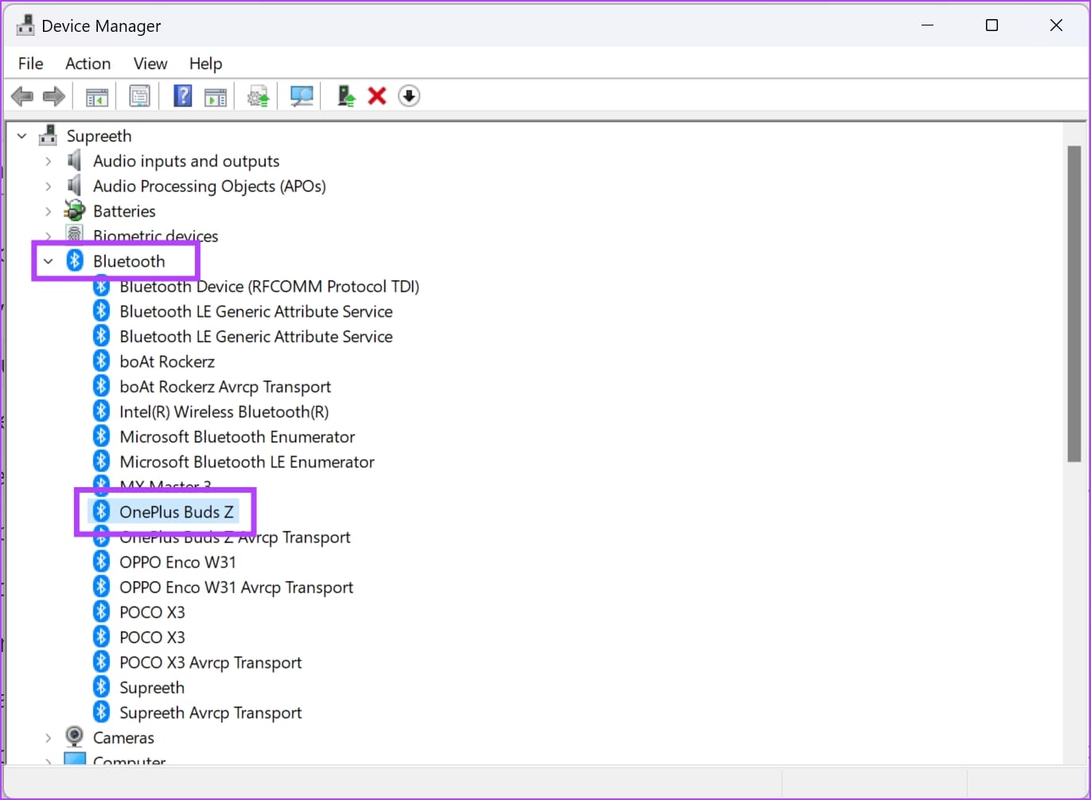Expand the Cameras category
Image resolution: width=1091 pixels, height=800 pixels.
[x=49, y=738]
